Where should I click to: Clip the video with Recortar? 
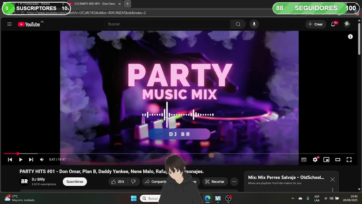[x=215, y=182]
